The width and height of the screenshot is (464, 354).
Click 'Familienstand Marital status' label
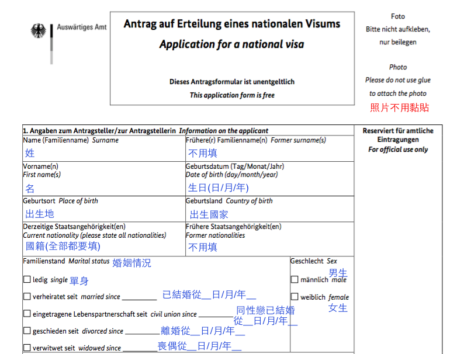tap(66, 261)
